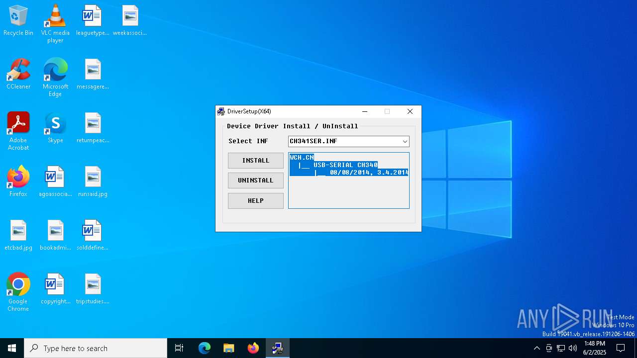Select the messagere file icon
This screenshot has height=358, width=637.
93,75
